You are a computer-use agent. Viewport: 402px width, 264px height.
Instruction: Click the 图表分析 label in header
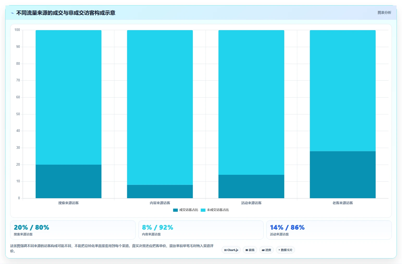coord(384,12)
